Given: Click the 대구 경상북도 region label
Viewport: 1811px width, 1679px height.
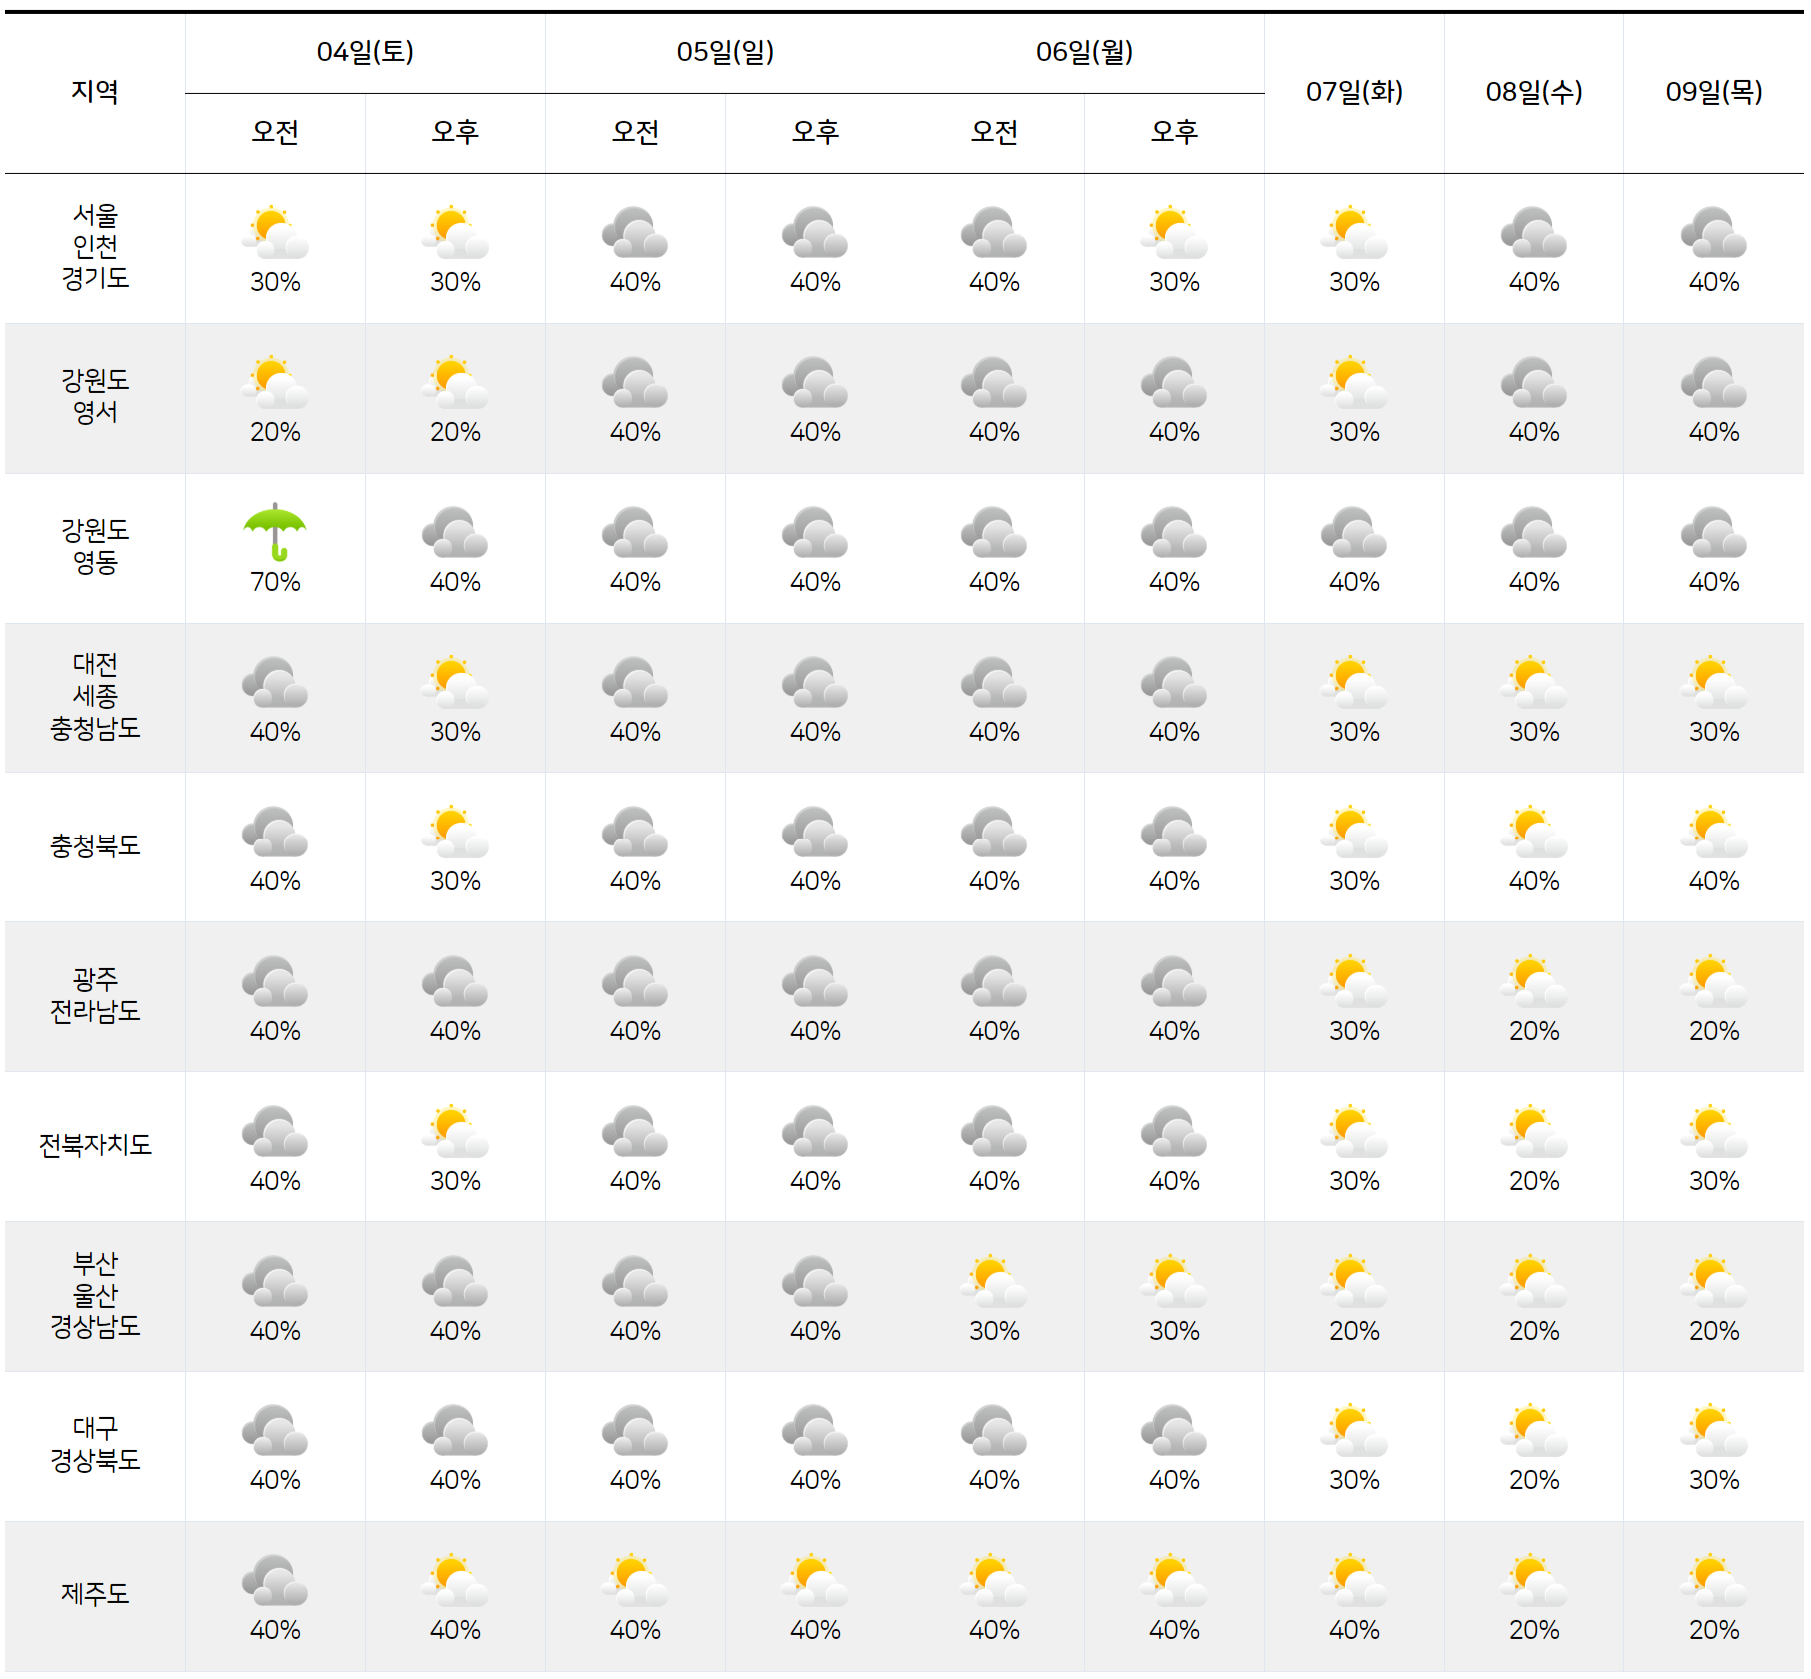Looking at the screenshot, I should click(95, 1444).
